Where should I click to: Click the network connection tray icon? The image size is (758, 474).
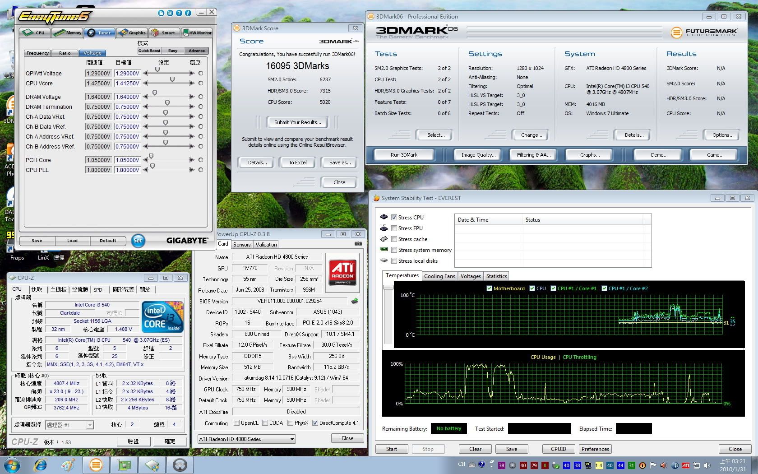697,465
